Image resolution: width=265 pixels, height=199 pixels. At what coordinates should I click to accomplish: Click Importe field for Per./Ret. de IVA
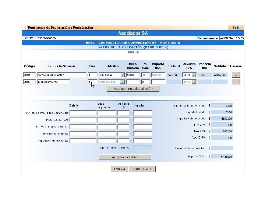tap(143, 120)
